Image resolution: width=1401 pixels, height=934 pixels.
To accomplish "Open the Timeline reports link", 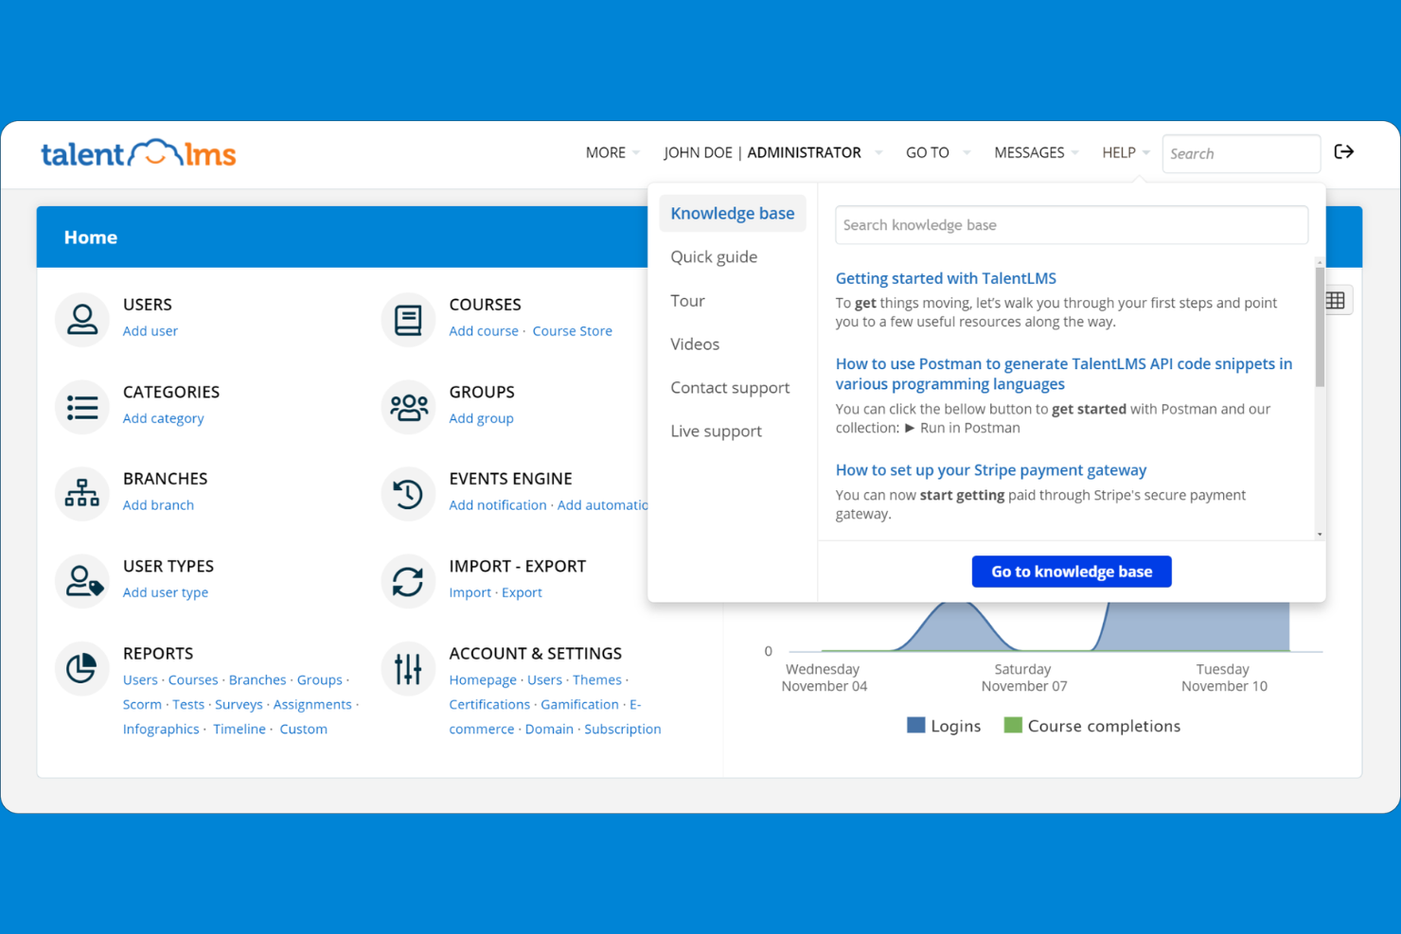I will [239, 729].
